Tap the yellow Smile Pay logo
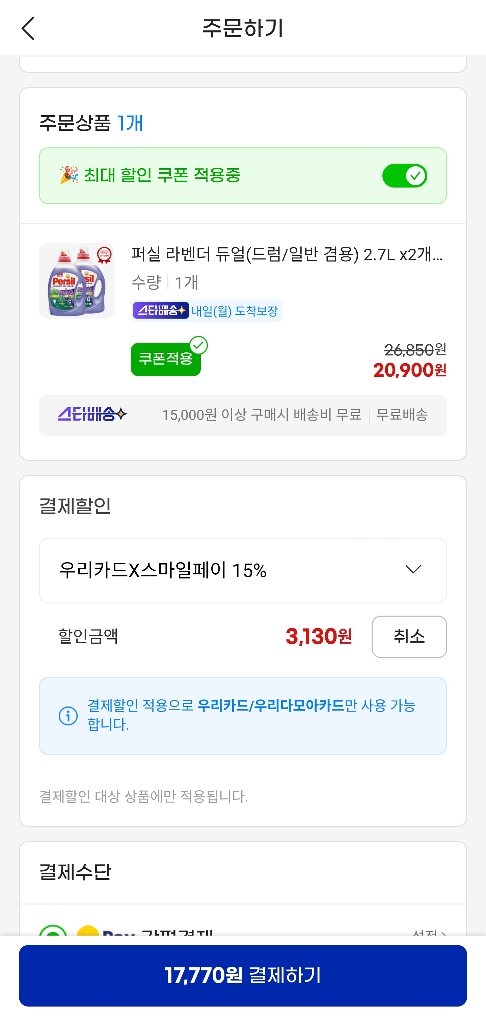 pos(88,932)
